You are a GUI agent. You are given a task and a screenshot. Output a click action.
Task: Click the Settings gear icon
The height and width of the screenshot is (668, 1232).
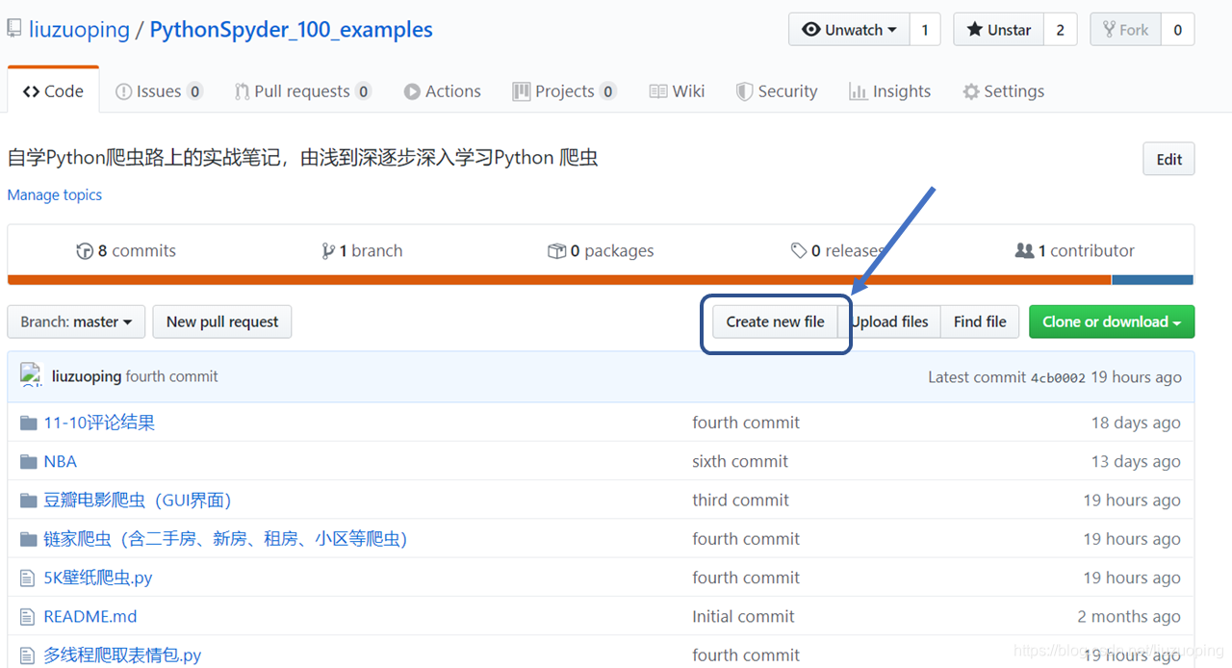click(971, 91)
